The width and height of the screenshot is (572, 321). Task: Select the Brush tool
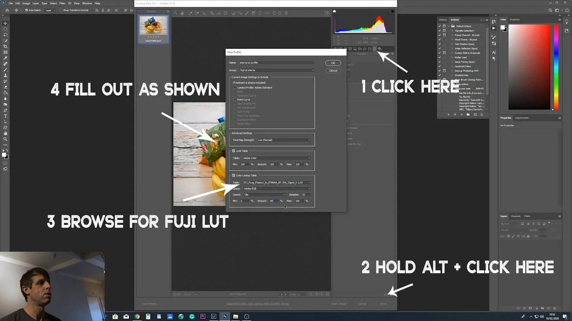[5, 70]
